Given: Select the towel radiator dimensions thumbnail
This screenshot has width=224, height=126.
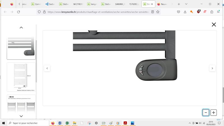Looking at the screenshot, I should (x=21, y=77).
